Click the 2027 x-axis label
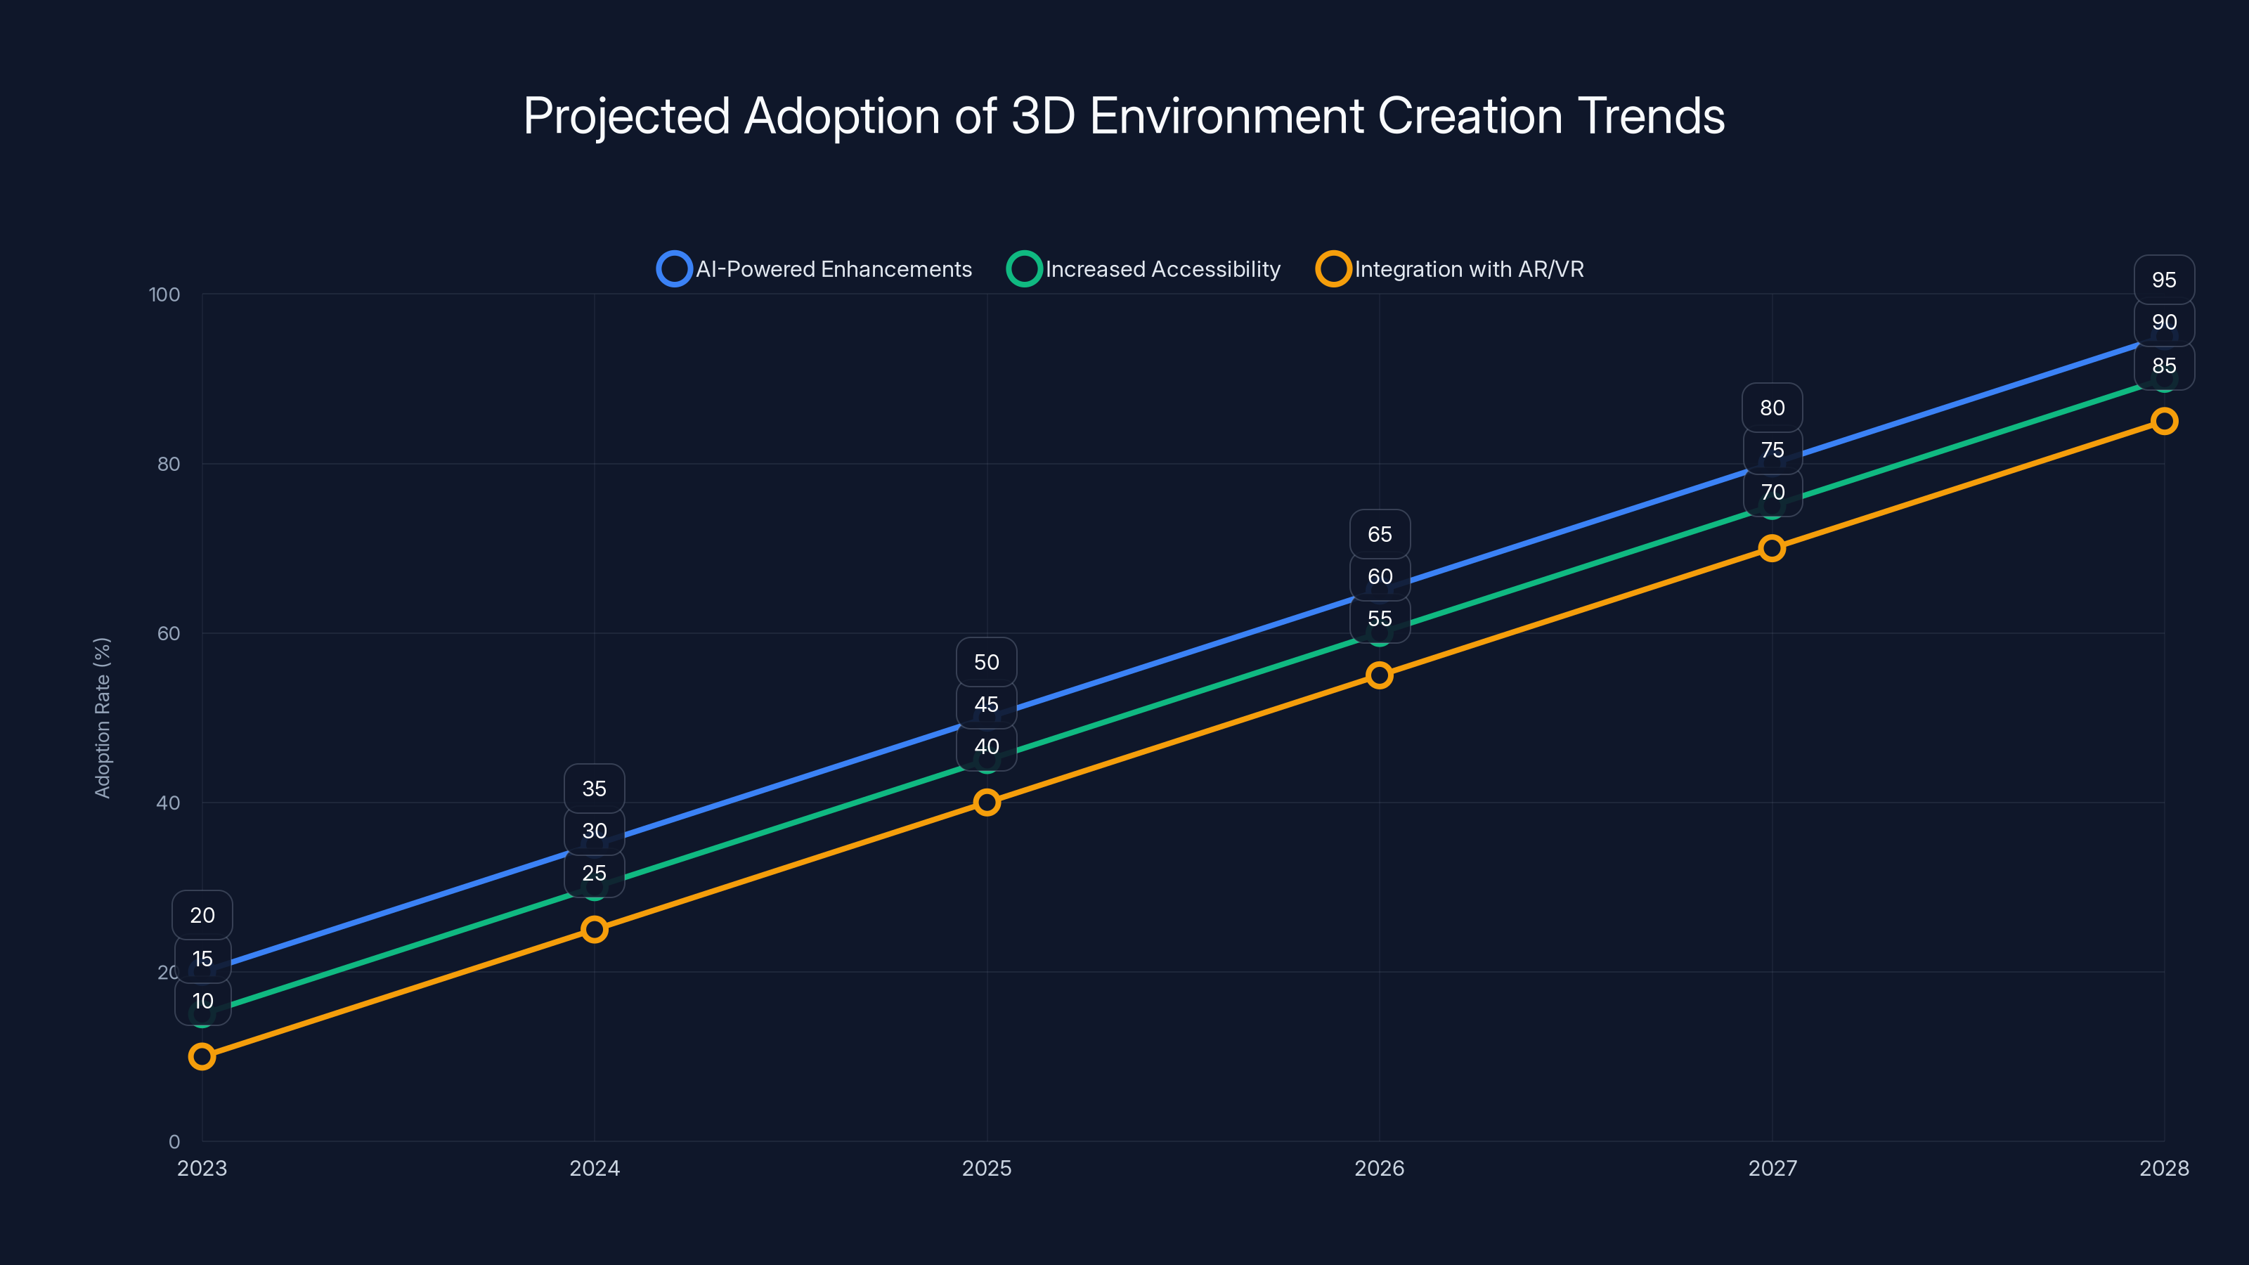 (x=1772, y=1168)
